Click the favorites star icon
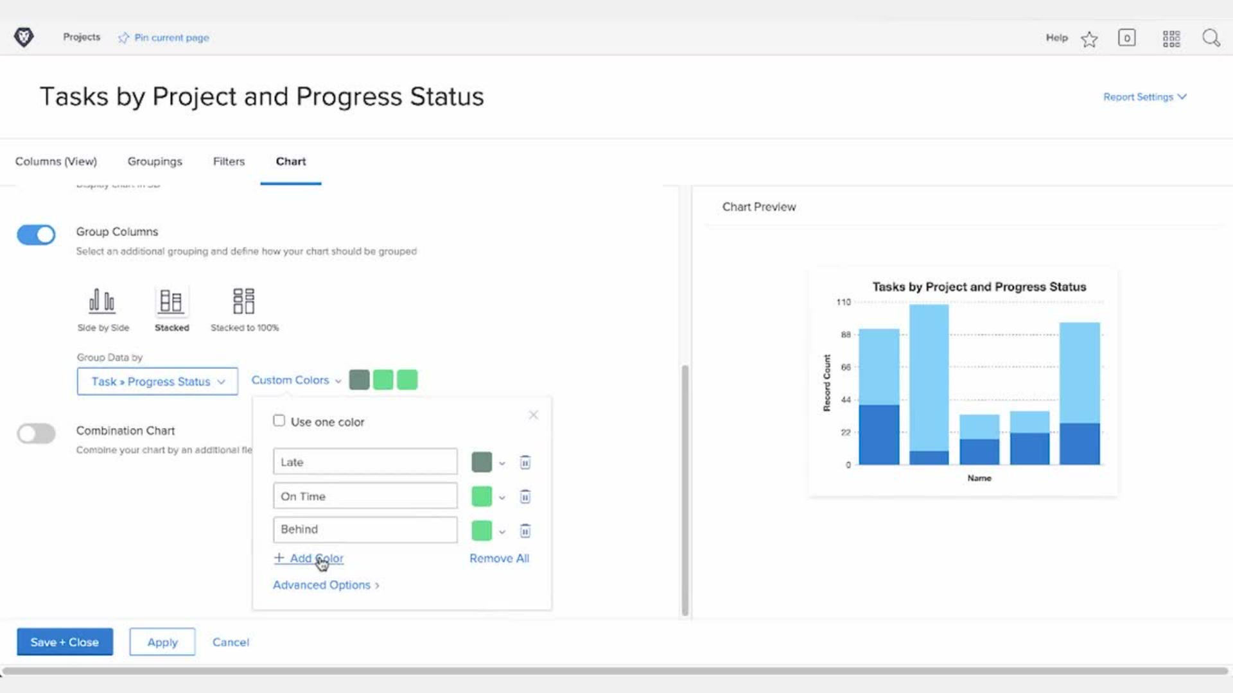The width and height of the screenshot is (1233, 693). pyautogui.click(x=1089, y=39)
